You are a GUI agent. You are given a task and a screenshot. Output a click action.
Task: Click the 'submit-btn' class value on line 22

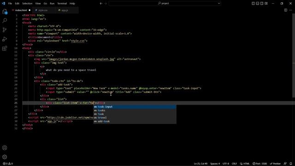(x=151, y=92)
